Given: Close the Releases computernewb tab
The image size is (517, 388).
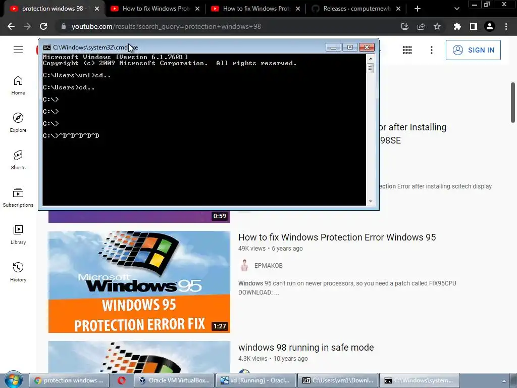Looking at the screenshot, I should (x=398, y=9).
